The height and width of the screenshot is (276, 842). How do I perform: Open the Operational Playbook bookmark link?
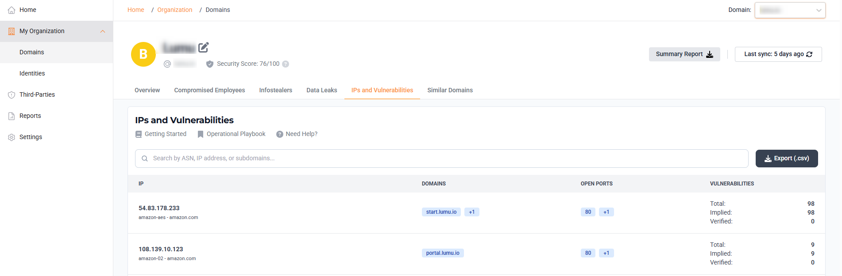tap(231, 134)
